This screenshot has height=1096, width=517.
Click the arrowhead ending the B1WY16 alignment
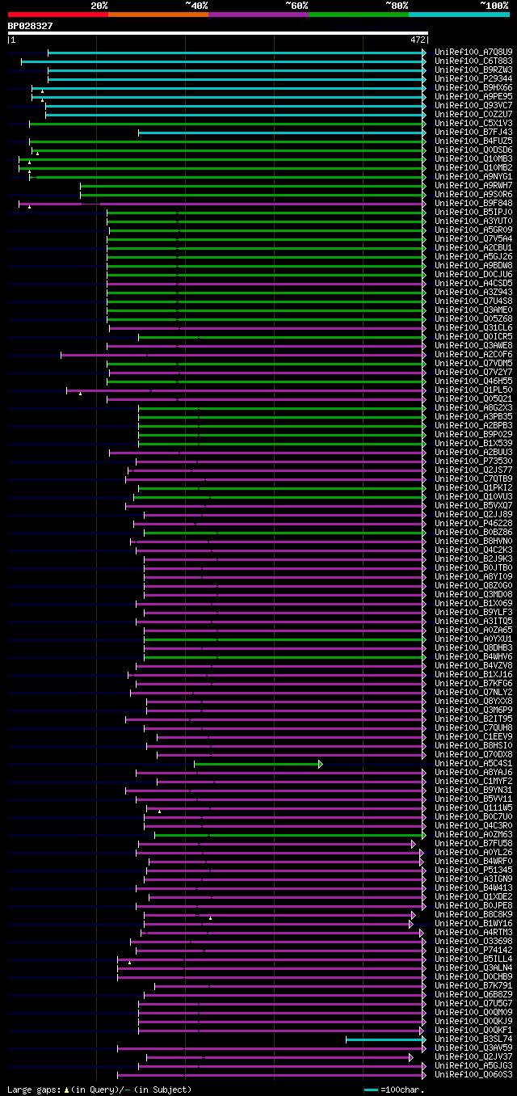[410, 923]
